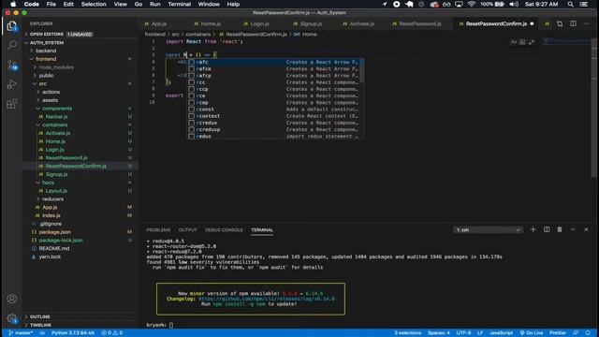
Task: Click the suggestion list scrollbar
Action: pos(361,71)
